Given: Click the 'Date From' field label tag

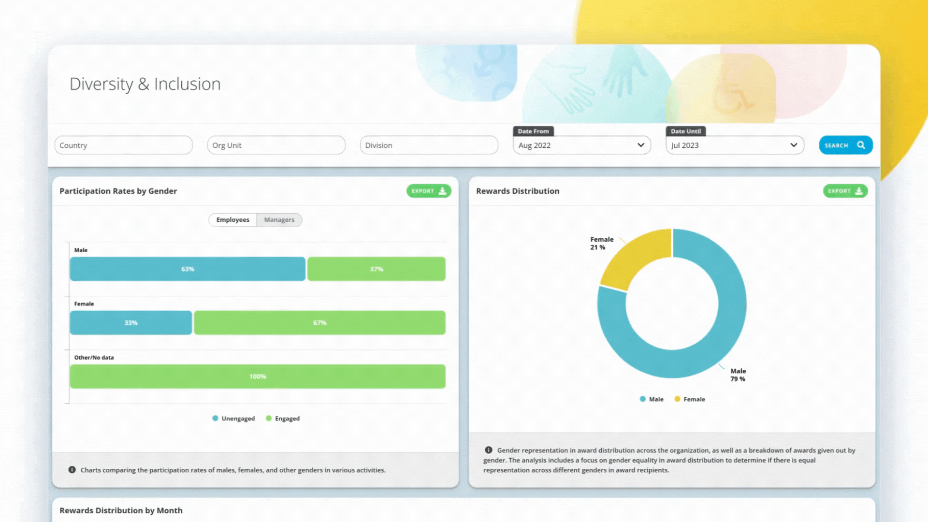Looking at the screenshot, I should [x=533, y=131].
